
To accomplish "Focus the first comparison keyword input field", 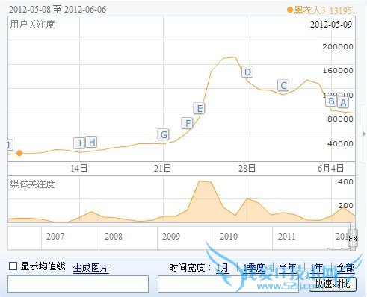I will (78, 284).
